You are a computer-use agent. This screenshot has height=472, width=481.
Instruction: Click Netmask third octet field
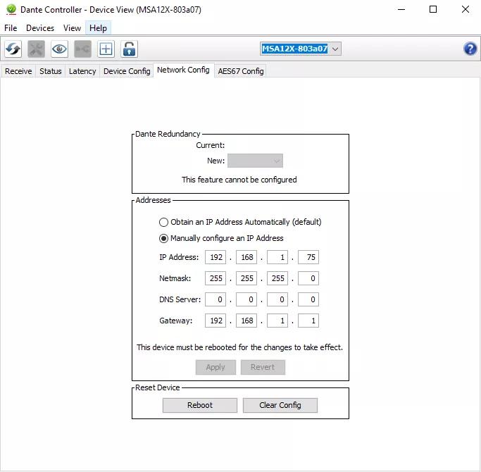click(x=277, y=279)
